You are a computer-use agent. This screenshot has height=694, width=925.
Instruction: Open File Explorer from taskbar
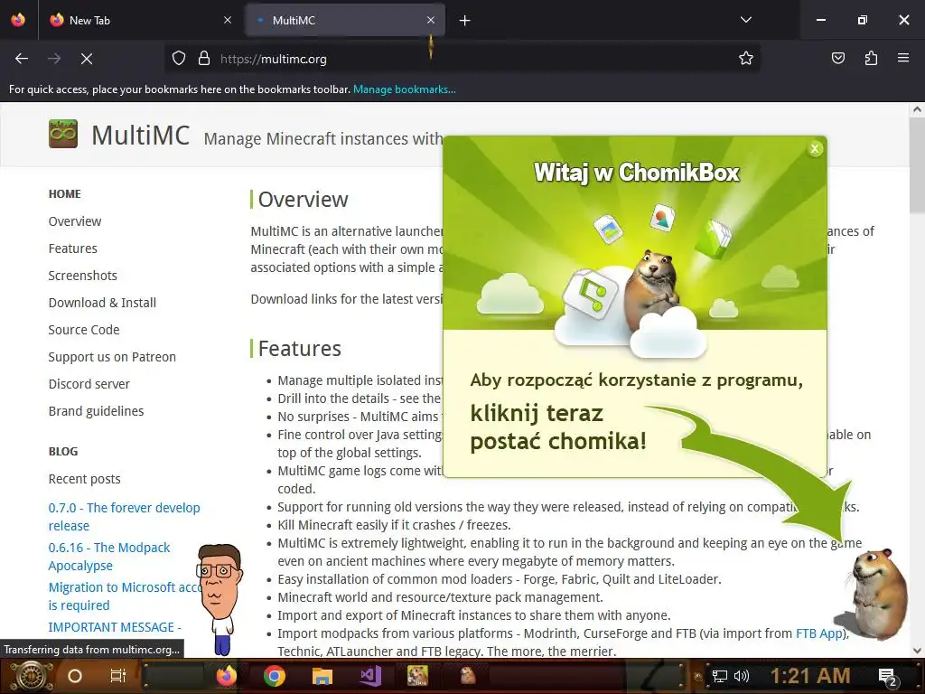pyautogui.click(x=322, y=676)
